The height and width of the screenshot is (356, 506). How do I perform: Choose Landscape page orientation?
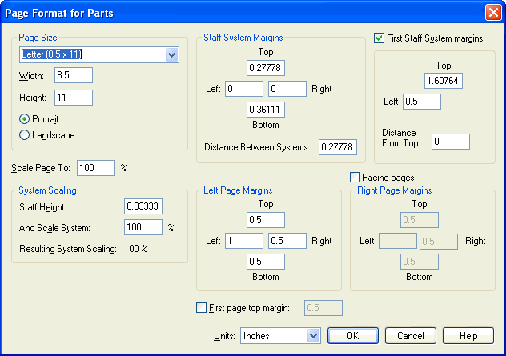click(25, 135)
